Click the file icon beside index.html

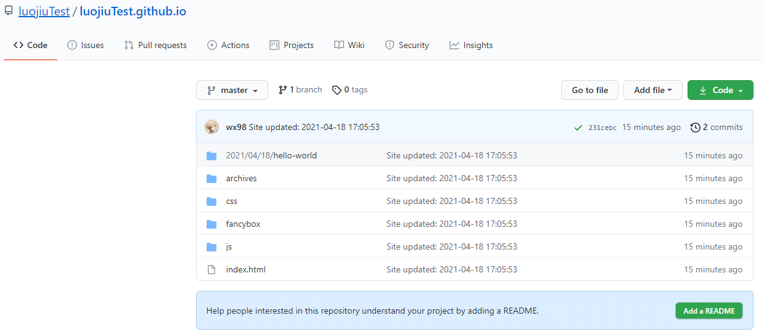point(212,270)
